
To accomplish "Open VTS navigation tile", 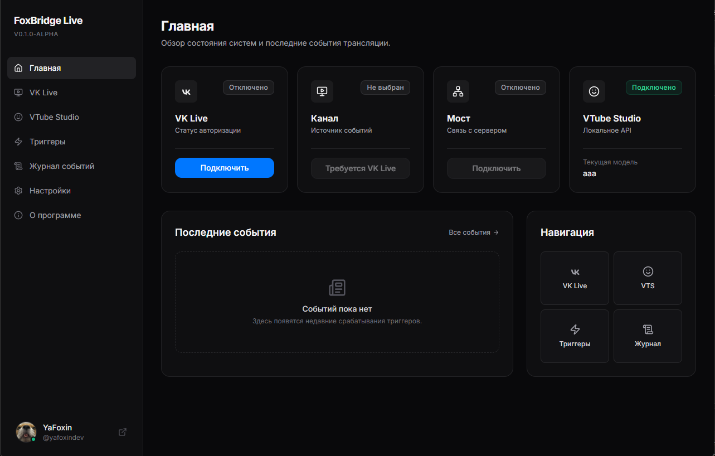I will pos(648,278).
